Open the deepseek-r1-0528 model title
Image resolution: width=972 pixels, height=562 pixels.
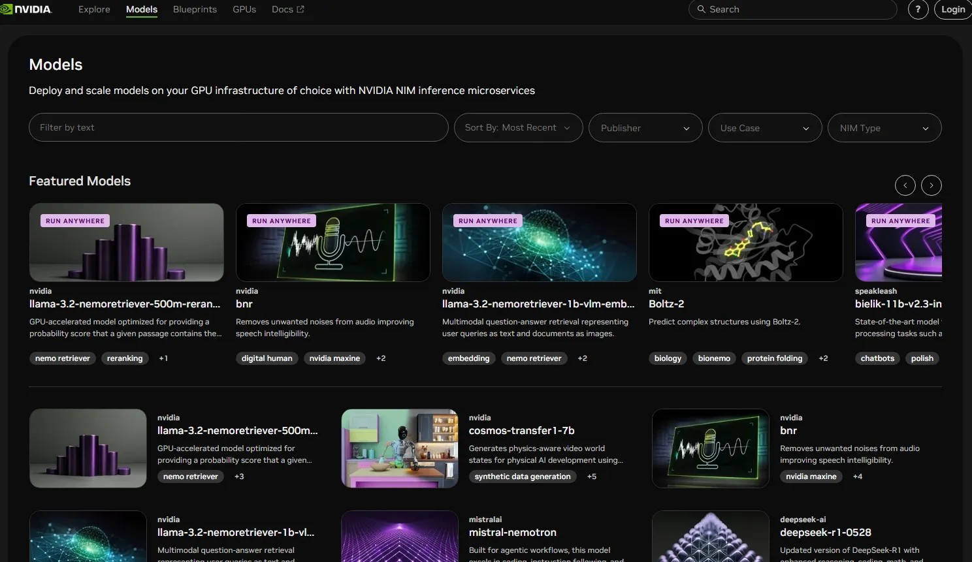[x=826, y=533]
